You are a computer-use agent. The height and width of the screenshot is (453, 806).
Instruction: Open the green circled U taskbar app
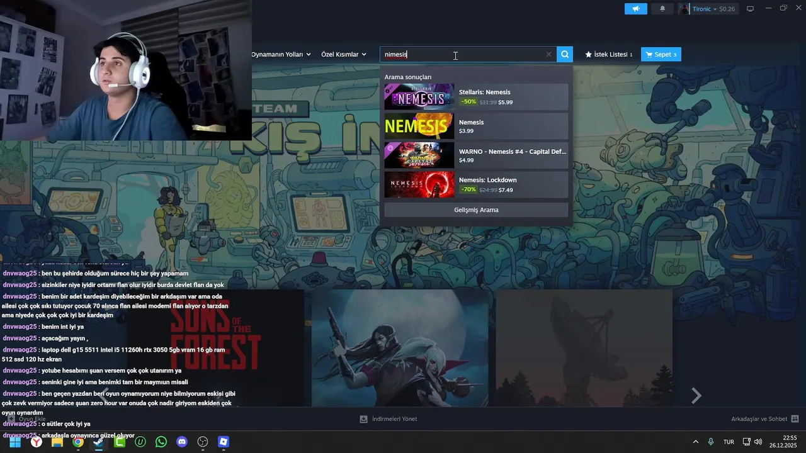tap(140, 442)
